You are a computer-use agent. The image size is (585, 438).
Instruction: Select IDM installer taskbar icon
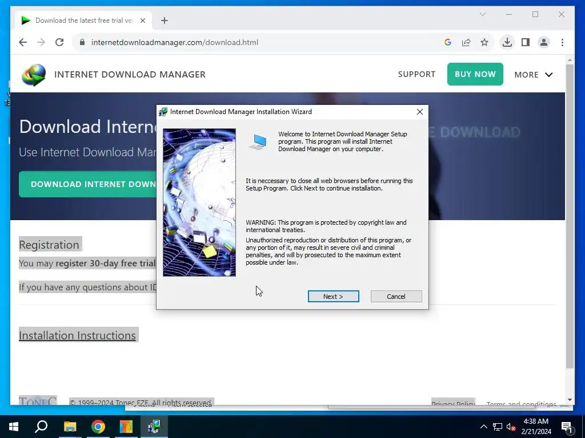pos(154,427)
